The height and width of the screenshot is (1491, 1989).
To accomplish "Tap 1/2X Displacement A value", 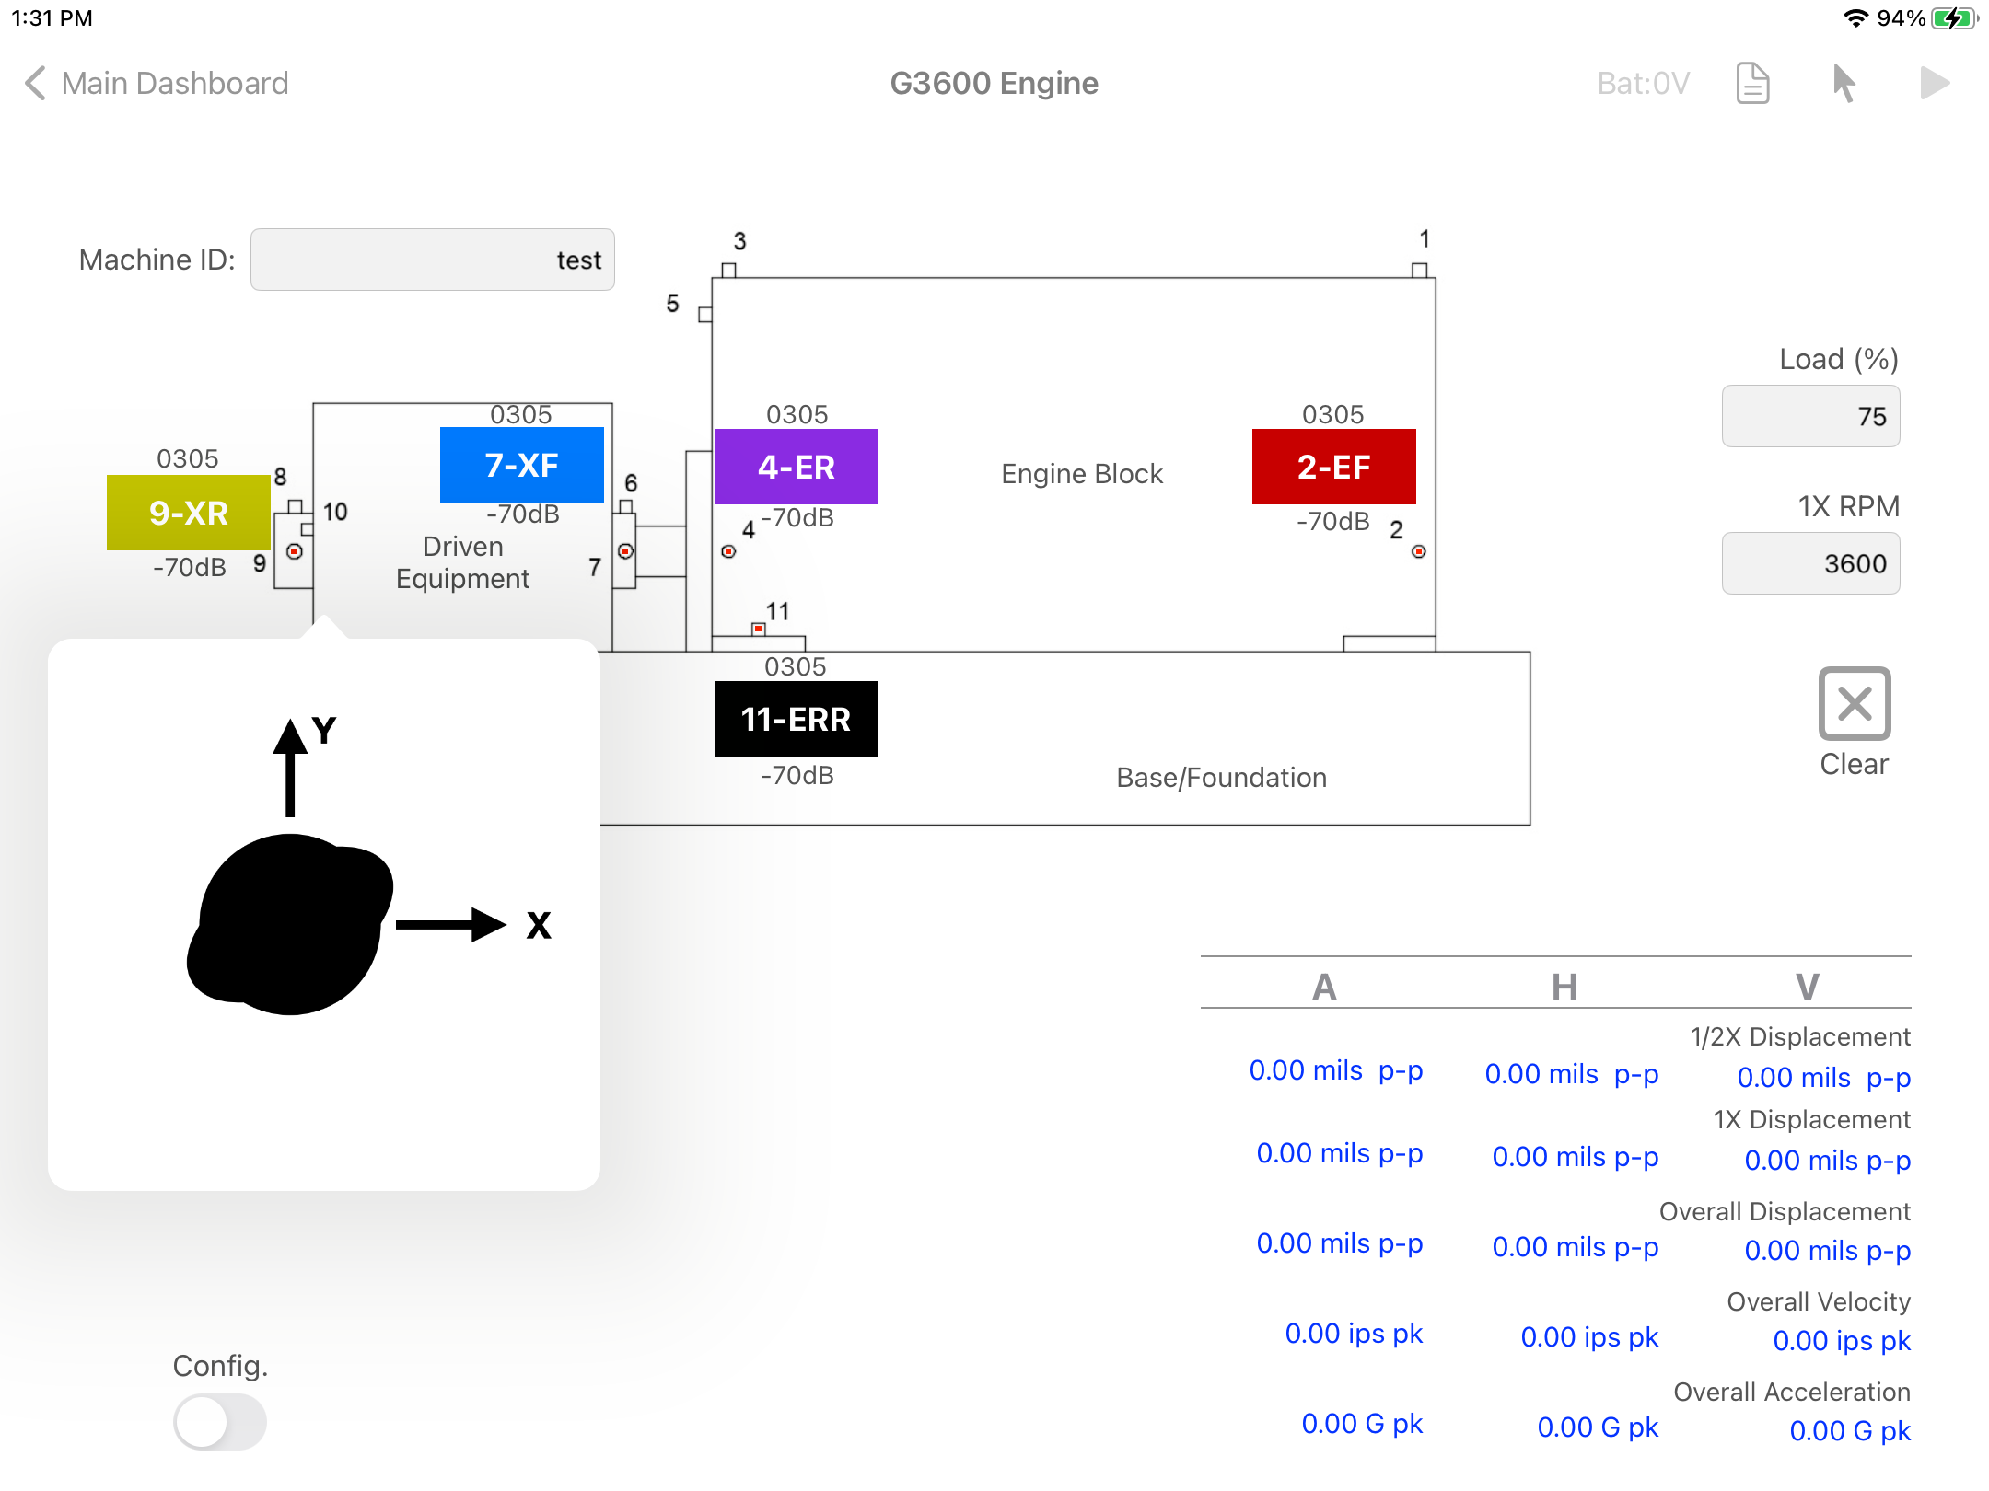I will 1336,1070.
